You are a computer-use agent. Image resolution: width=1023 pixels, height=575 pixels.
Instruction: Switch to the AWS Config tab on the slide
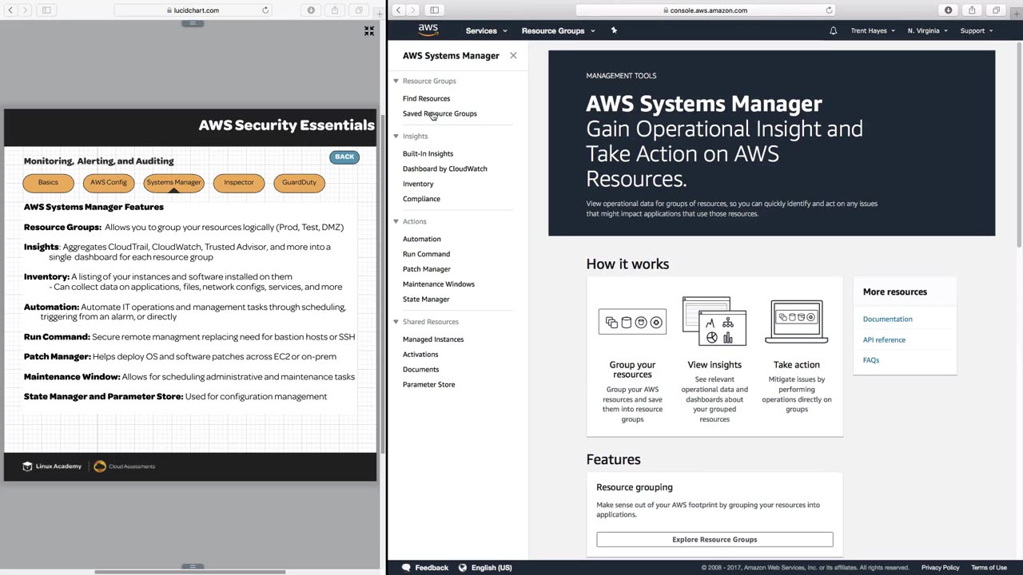109,183
